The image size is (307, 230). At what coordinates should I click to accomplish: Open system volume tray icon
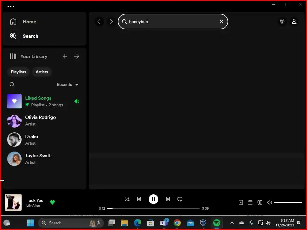tap(268, 223)
